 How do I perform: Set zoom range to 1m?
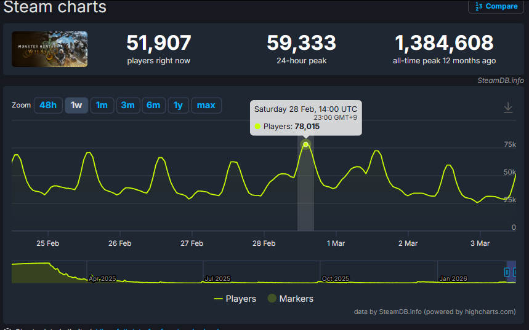pyautogui.click(x=102, y=106)
